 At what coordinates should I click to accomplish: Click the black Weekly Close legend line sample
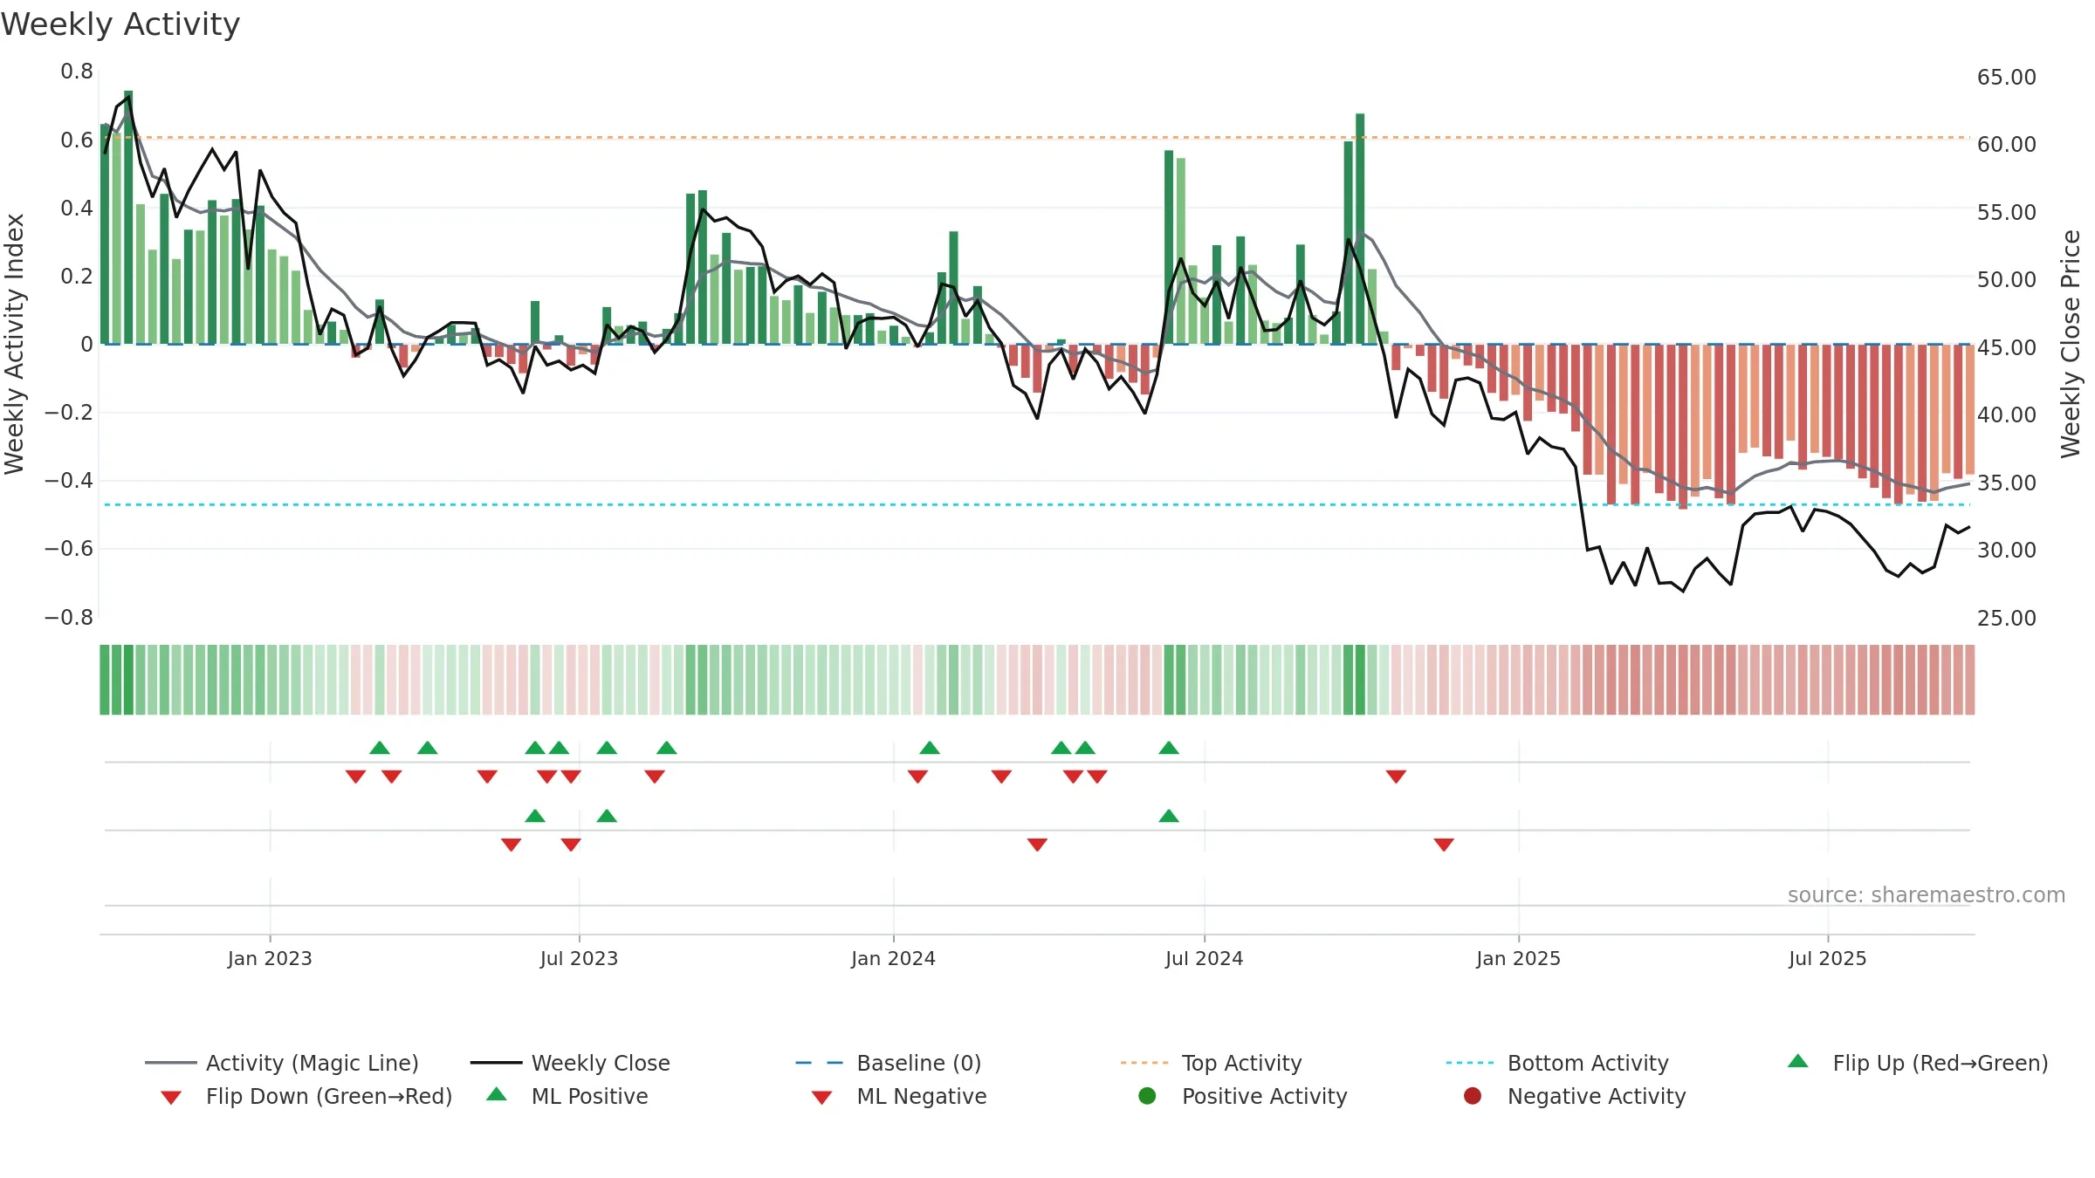(497, 1063)
